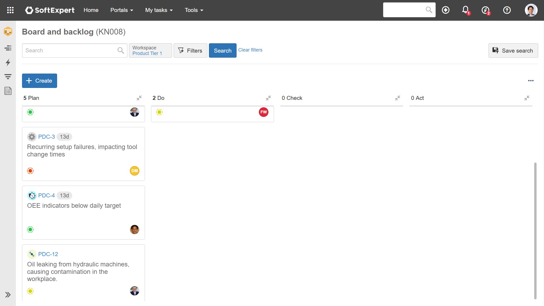Expand the sidebar with double chevron
This screenshot has width=544, height=306.
pyautogui.click(x=8, y=295)
